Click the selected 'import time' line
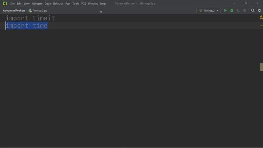The height and width of the screenshot is (148, 263). coord(27,25)
